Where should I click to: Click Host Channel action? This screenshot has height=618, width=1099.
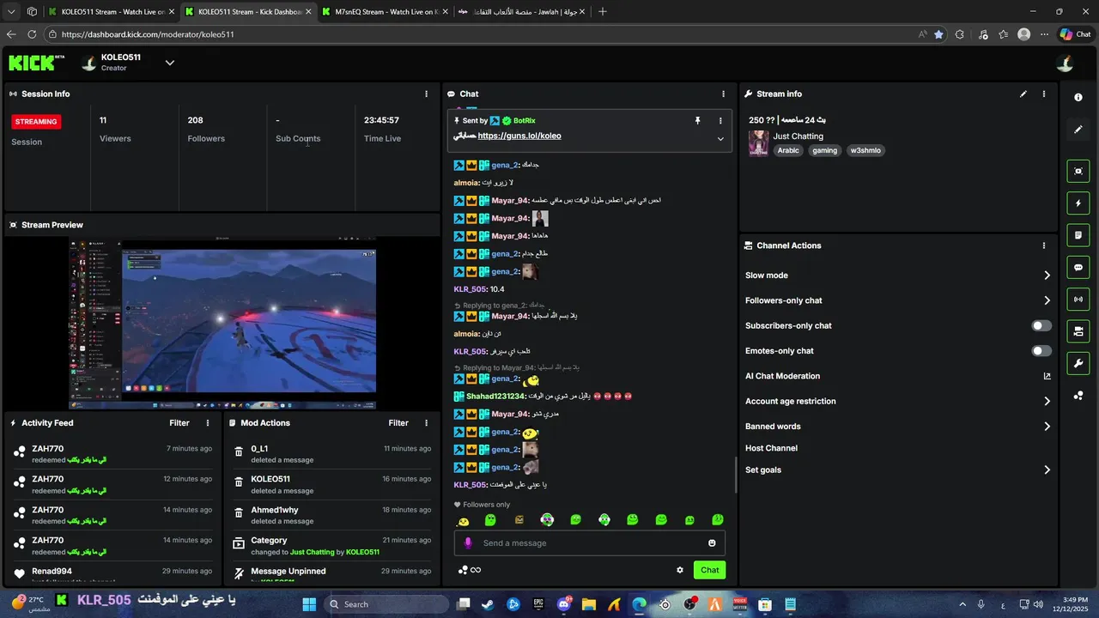[x=771, y=448]
